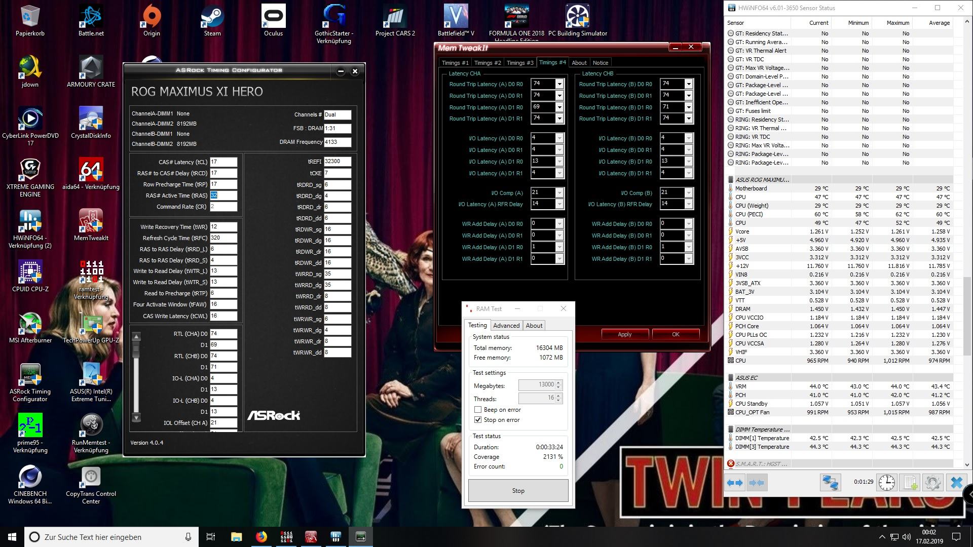Image resolution: width=973 pixels, height=547 pixels.
Task: Click the HWiNFO collapse-window arrows icon
Action: (x=756, y=483)
